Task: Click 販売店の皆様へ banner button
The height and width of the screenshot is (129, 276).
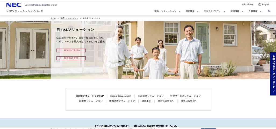Action: [71, 58]
